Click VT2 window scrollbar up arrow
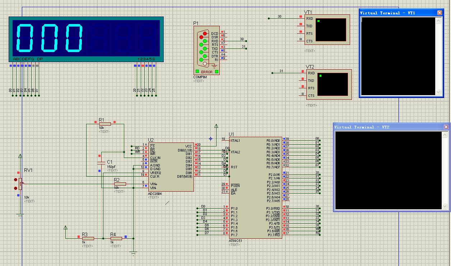 (x=445, y=135)
